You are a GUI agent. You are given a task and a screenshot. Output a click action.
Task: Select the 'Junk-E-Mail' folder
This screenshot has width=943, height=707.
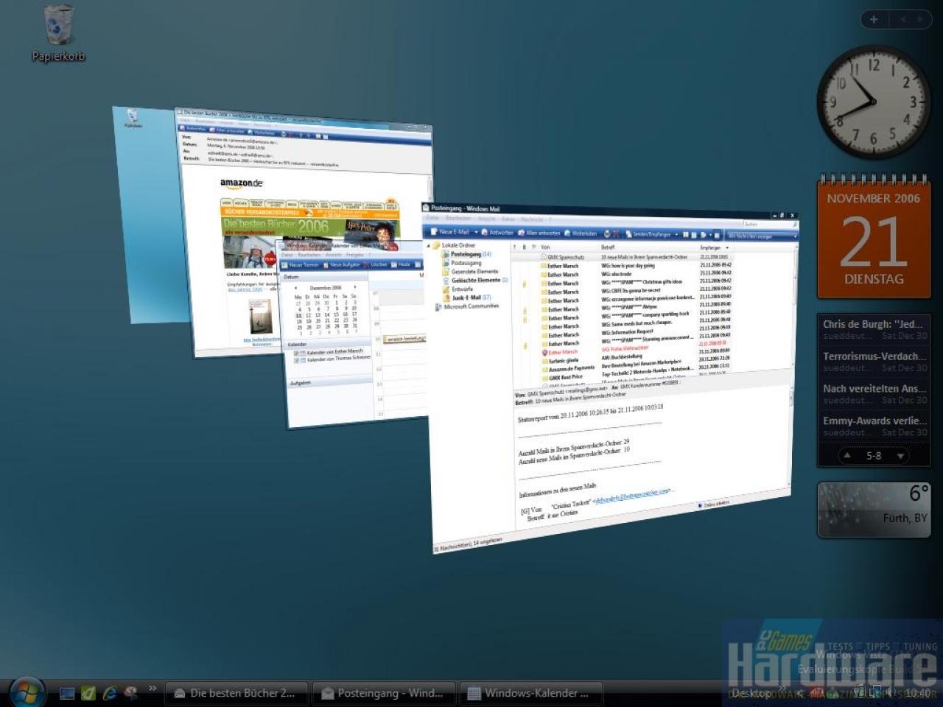click(466, 298)
